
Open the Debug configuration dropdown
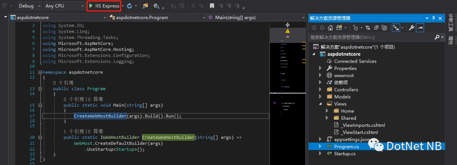30,6
